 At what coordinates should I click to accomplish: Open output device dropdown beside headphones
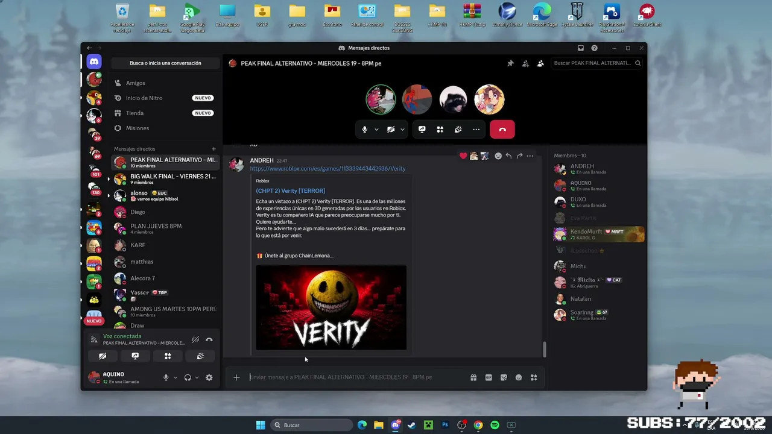(197, 377)
